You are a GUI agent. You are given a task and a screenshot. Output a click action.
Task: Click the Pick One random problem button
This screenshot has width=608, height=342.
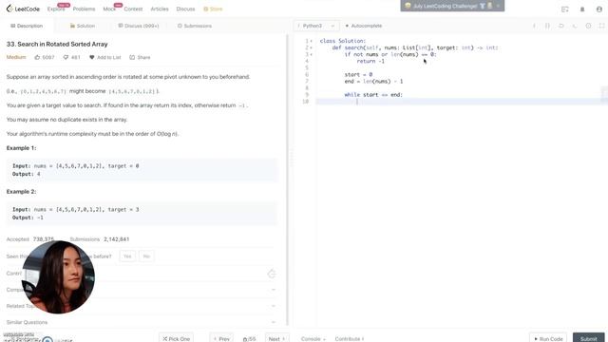click(x=176, y=338)
